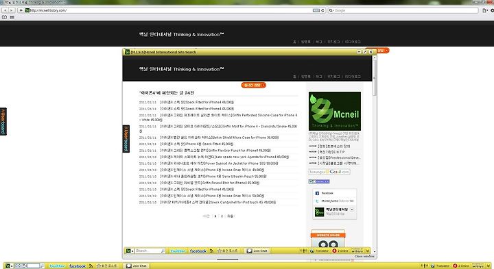494x269 pixels.
Task: Open kate spade new york Agenda post
Action: (x=224, y=157)
